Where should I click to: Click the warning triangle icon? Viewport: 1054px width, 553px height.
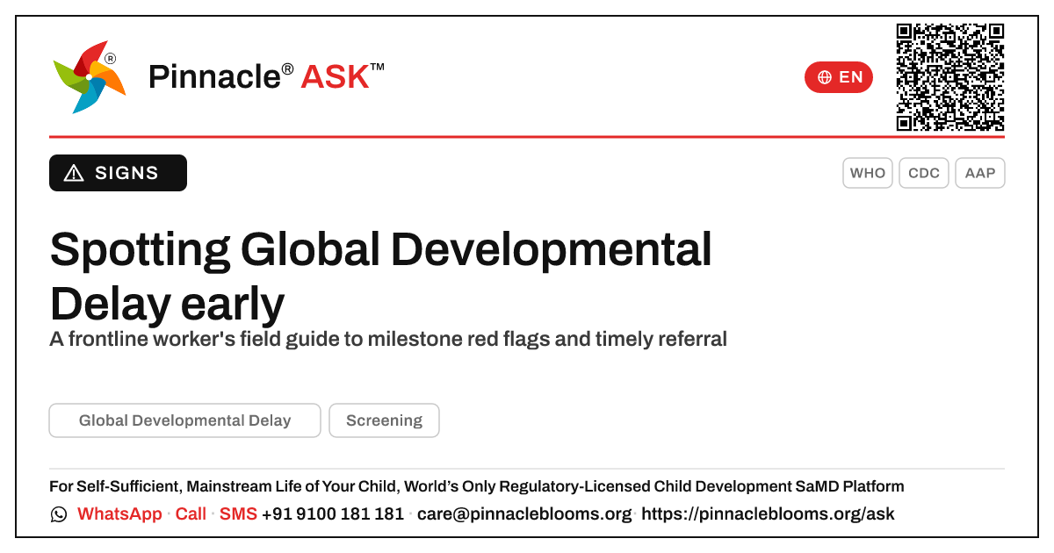pyautogui.click(x=75, y=173)
